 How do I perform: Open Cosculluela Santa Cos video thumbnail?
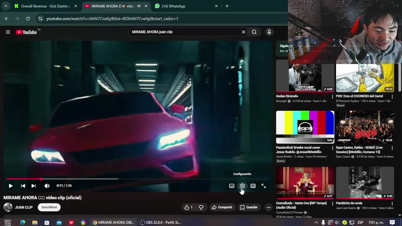(x=305, y=183)
